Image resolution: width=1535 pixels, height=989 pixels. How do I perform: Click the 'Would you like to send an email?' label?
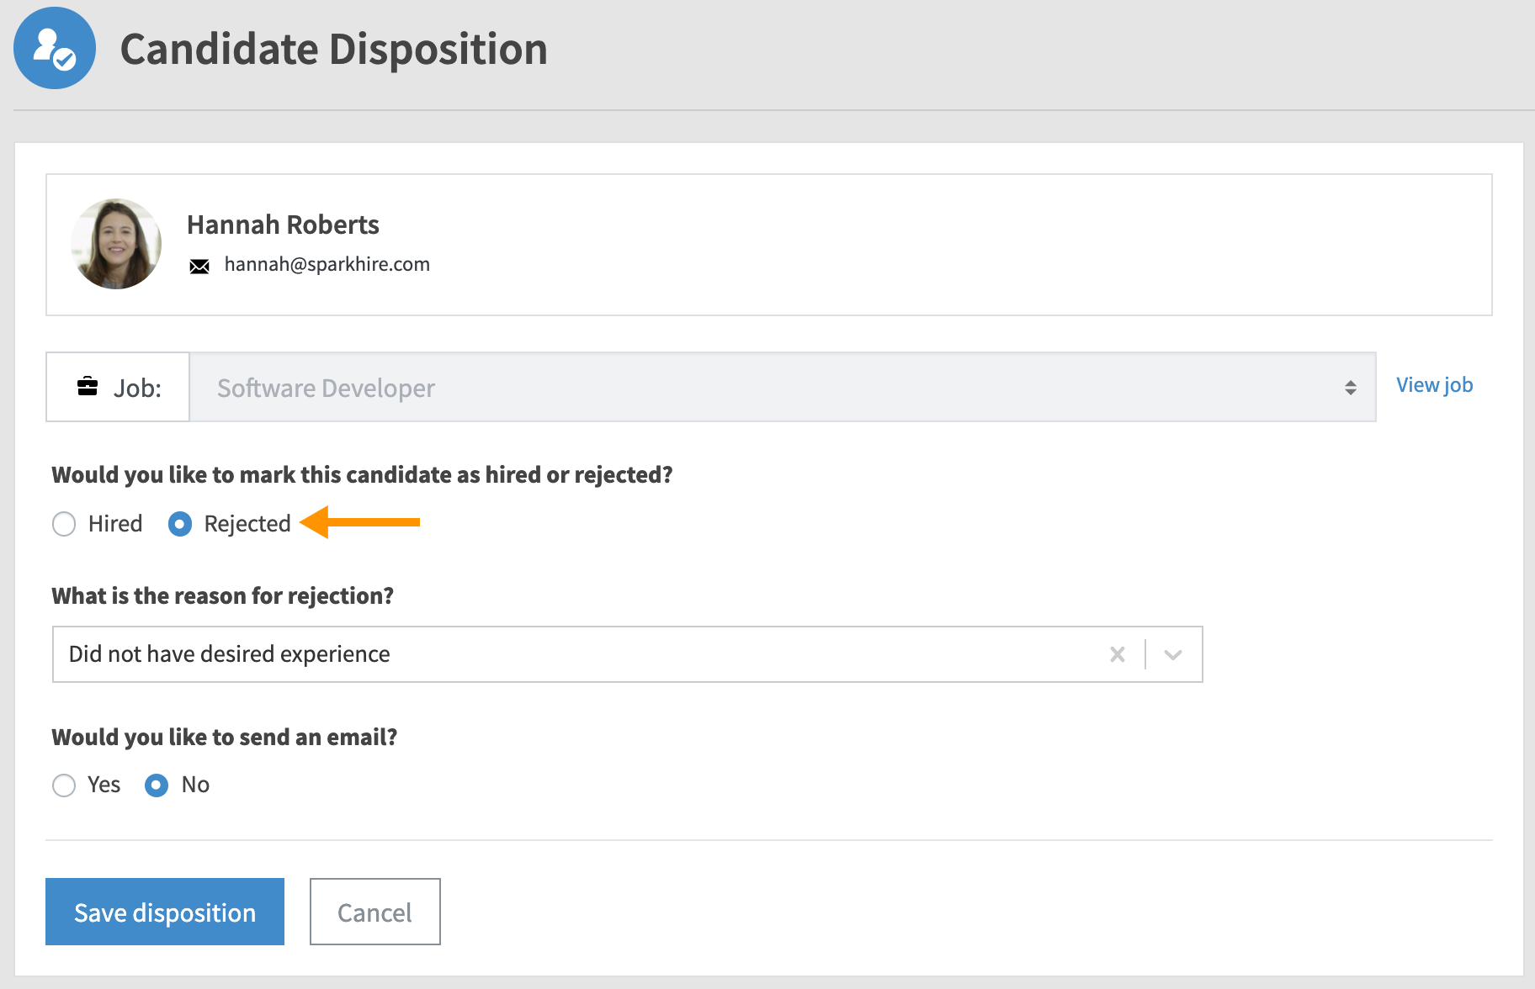225,737
